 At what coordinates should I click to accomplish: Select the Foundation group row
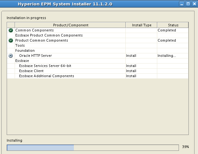tap(98, 50)
